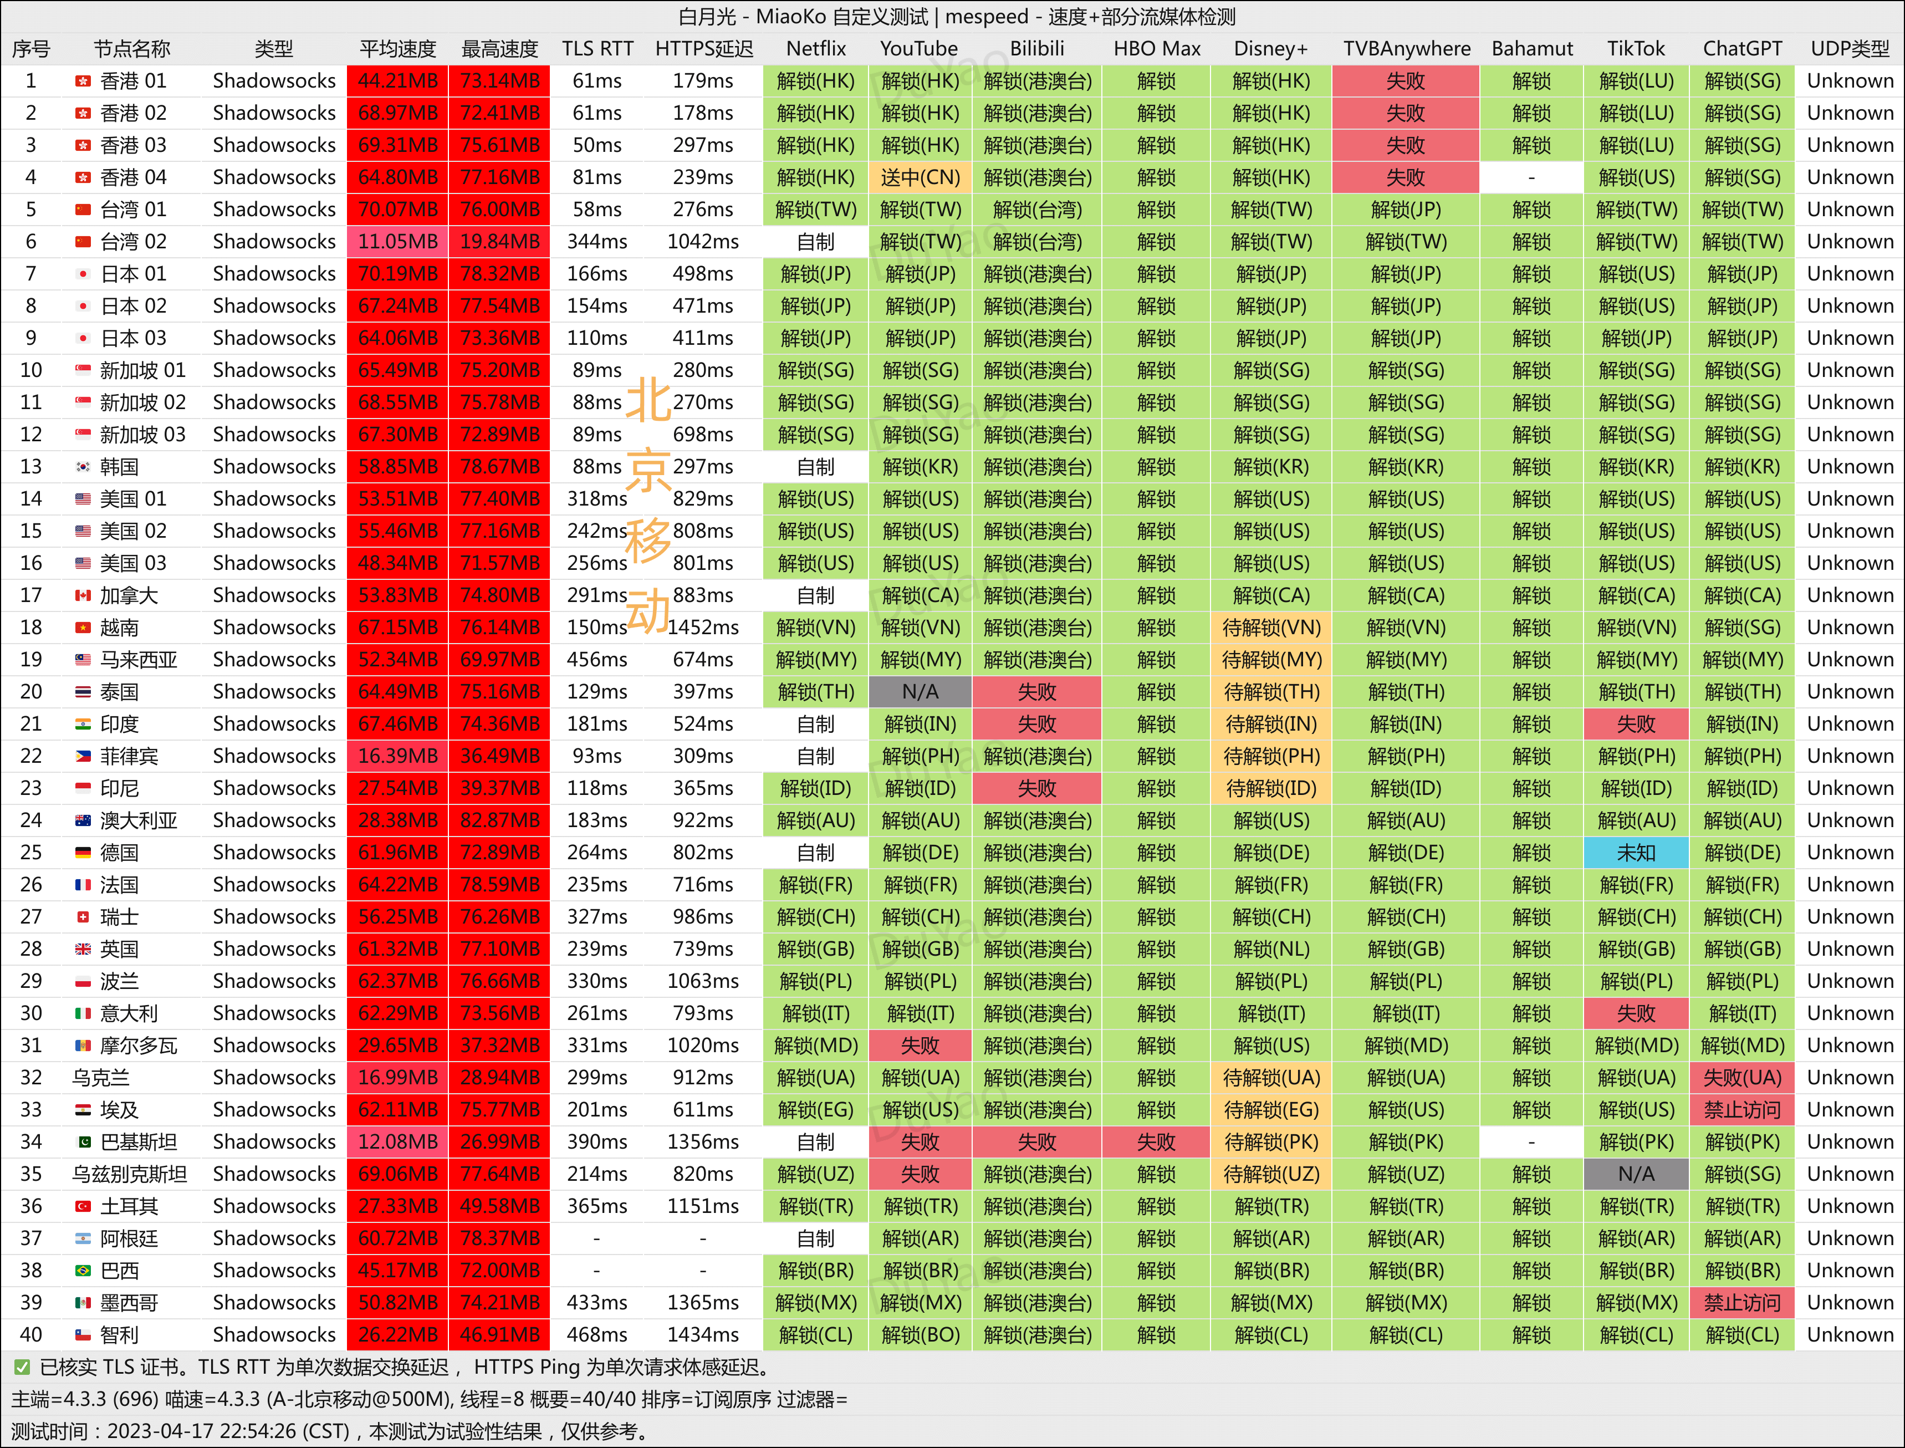
Task: Click the 自制 Netflix cell for 韩国
Action: click(815, 467)
